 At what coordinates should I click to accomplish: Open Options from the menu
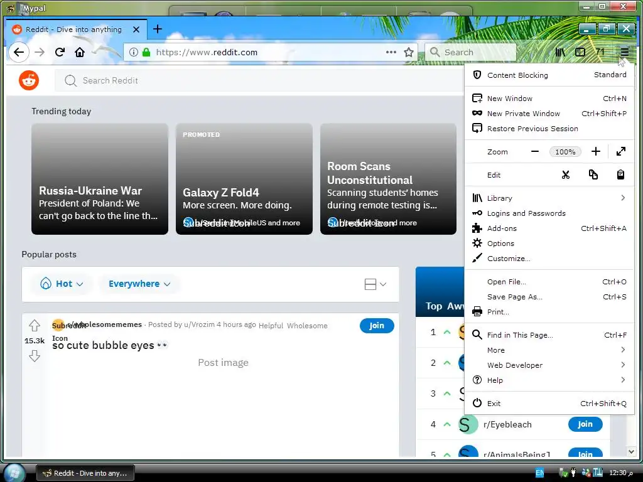click(549, 244)
